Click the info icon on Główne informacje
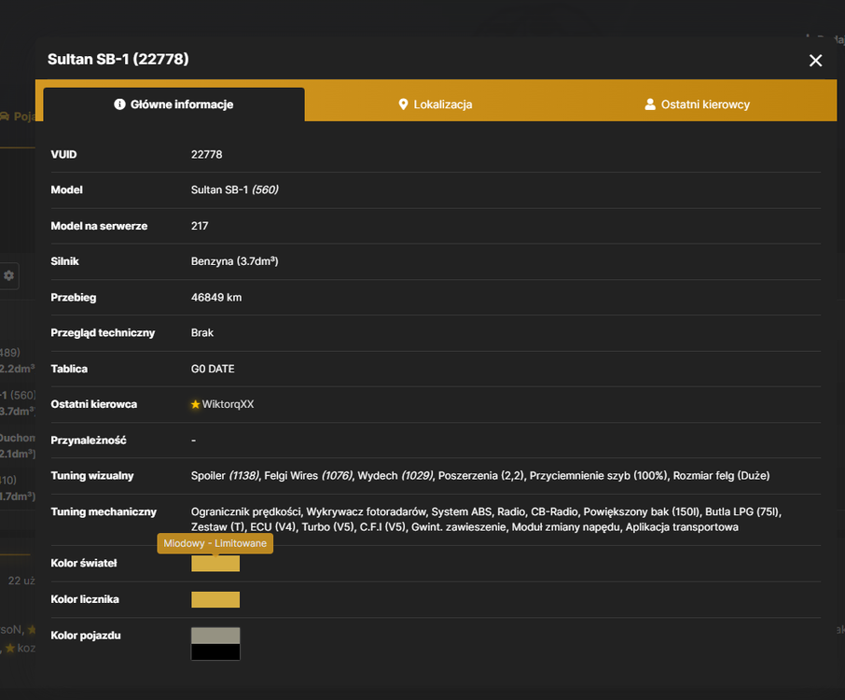Screen dimensions: 845x700 119,105
